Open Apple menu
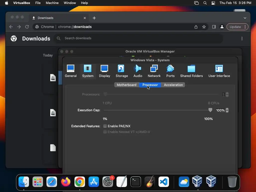256x192 pixels. [6, 3]
